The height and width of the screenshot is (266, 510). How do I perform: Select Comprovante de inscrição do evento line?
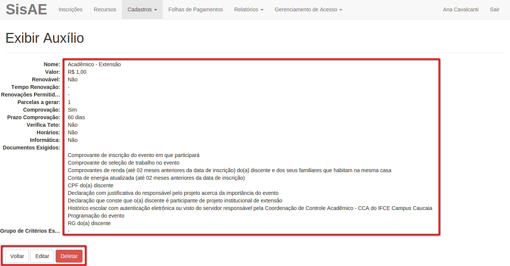(134, 155)
